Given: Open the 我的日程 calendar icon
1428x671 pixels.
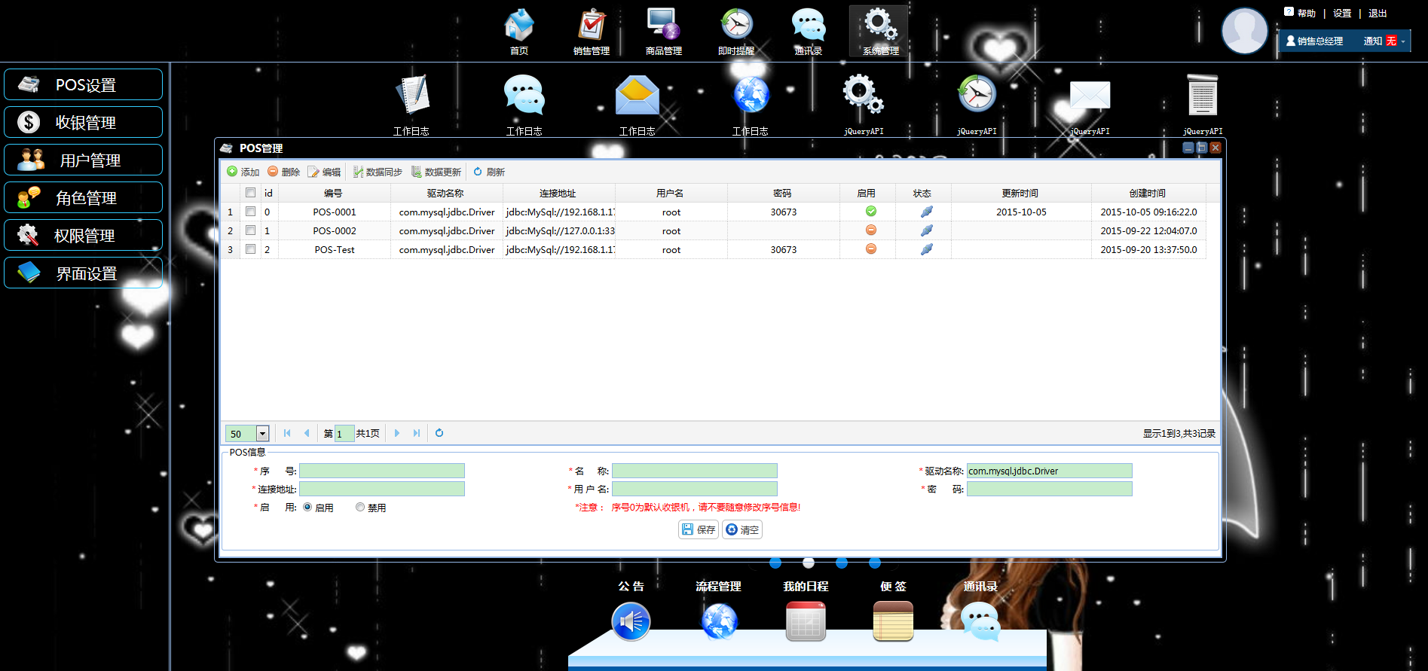Looking at the screenshot, I should click(x=806, y=622).
